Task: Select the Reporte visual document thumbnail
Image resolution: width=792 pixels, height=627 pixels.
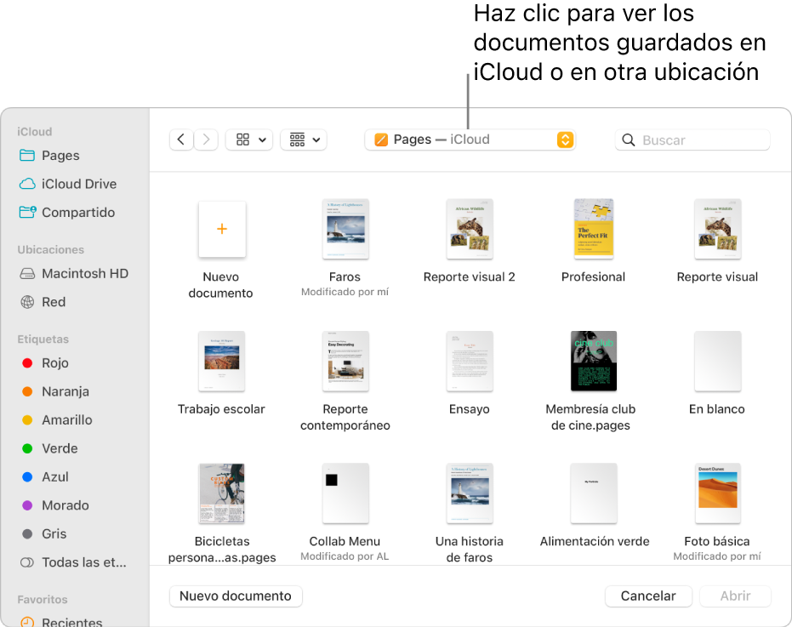Action: pyautogui.click(x=718, y=229)
